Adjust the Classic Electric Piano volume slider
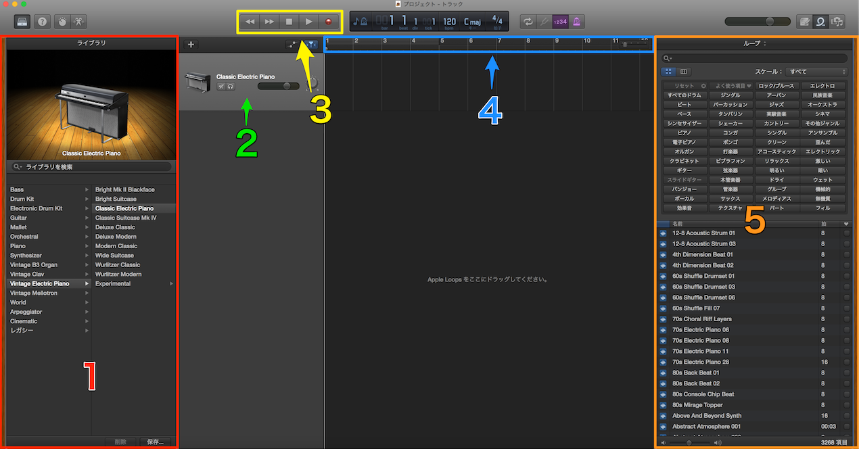 click(x=278, y=86)
